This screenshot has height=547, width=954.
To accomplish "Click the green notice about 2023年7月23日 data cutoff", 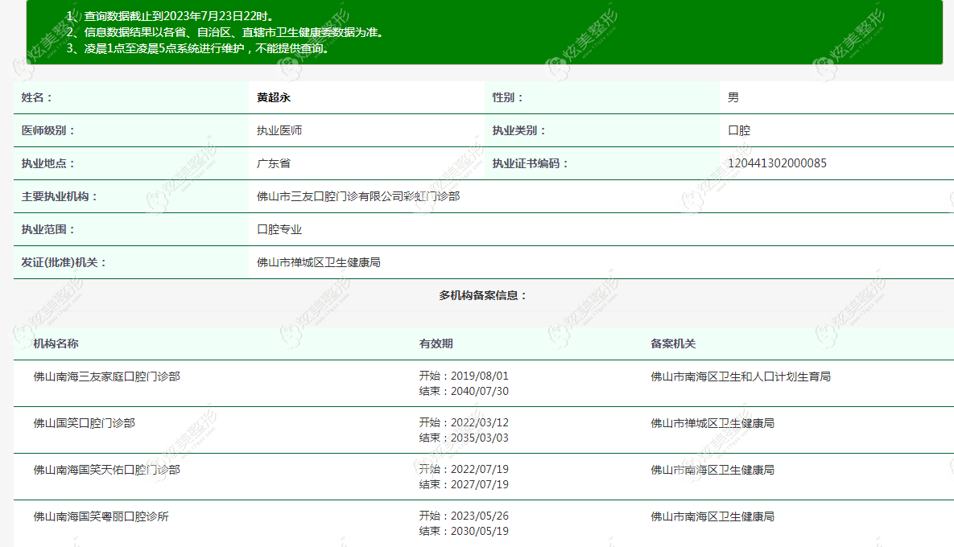I will [x=179, y=16].
